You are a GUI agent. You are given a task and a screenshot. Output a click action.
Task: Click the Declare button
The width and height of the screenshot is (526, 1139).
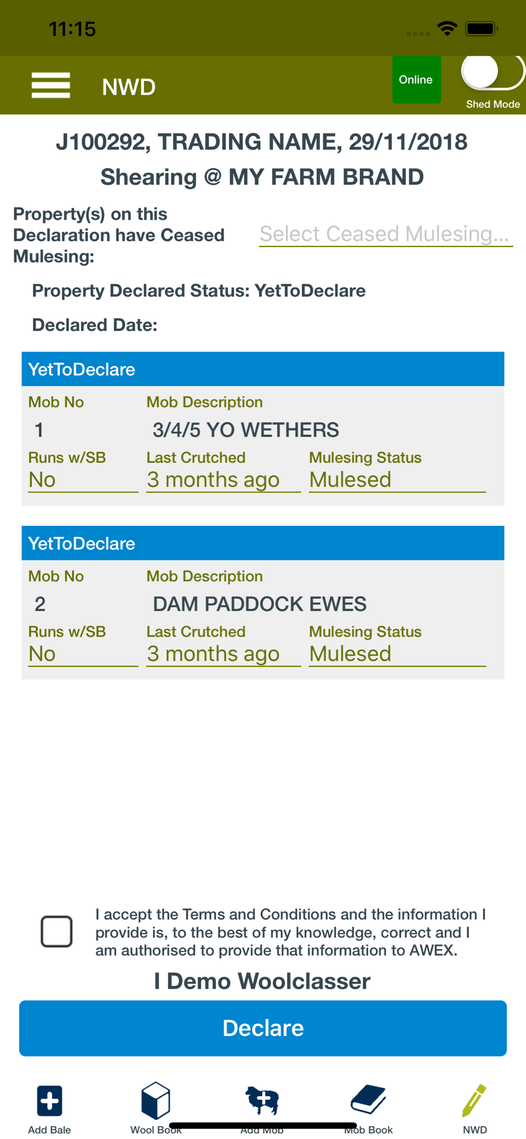[x=263, y=1029]
